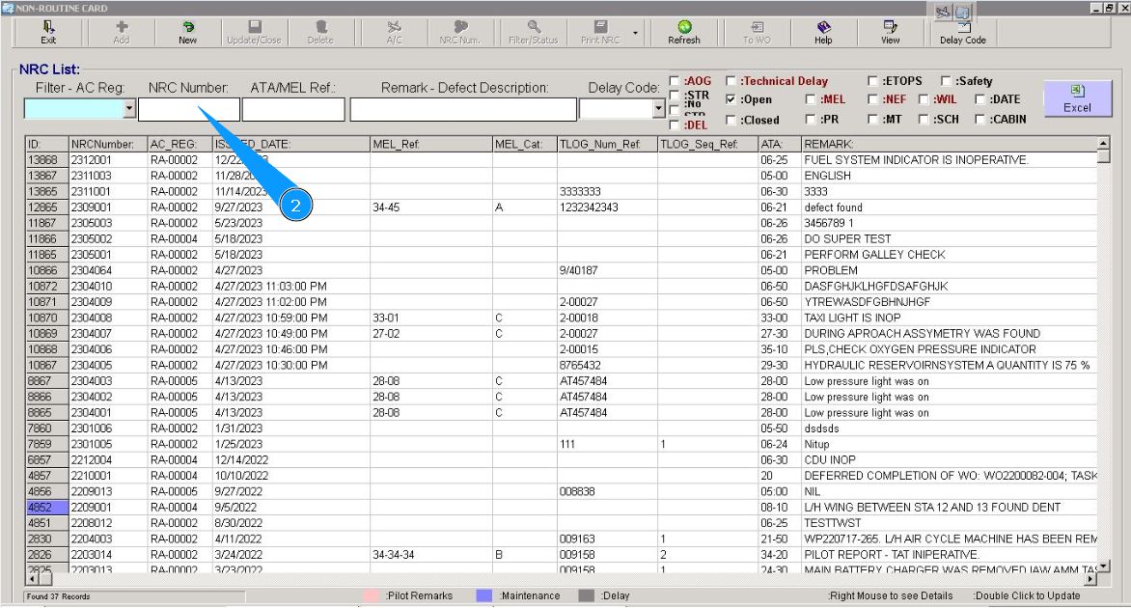Click the up arrow of the vertical scrollbar

[1103, 143]
